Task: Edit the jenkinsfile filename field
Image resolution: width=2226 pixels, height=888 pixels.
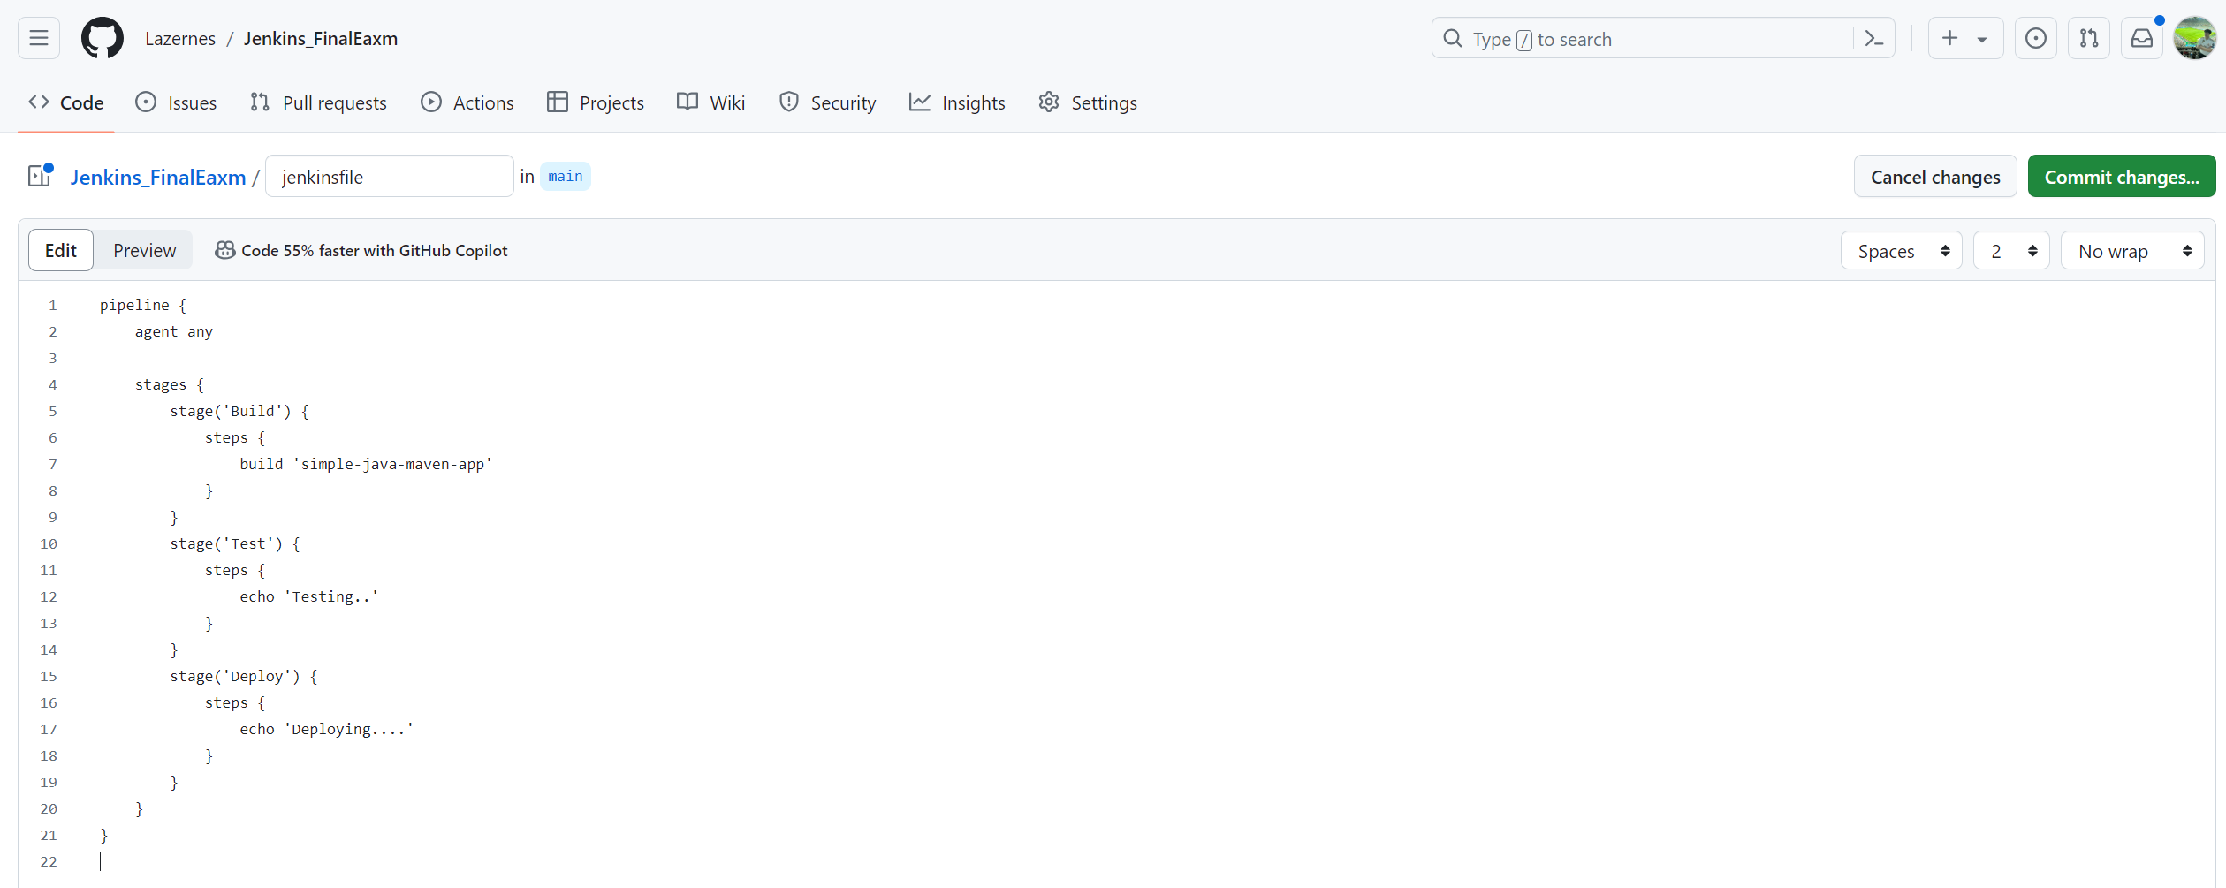Action: 390,176
